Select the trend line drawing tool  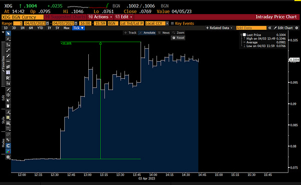8,50
